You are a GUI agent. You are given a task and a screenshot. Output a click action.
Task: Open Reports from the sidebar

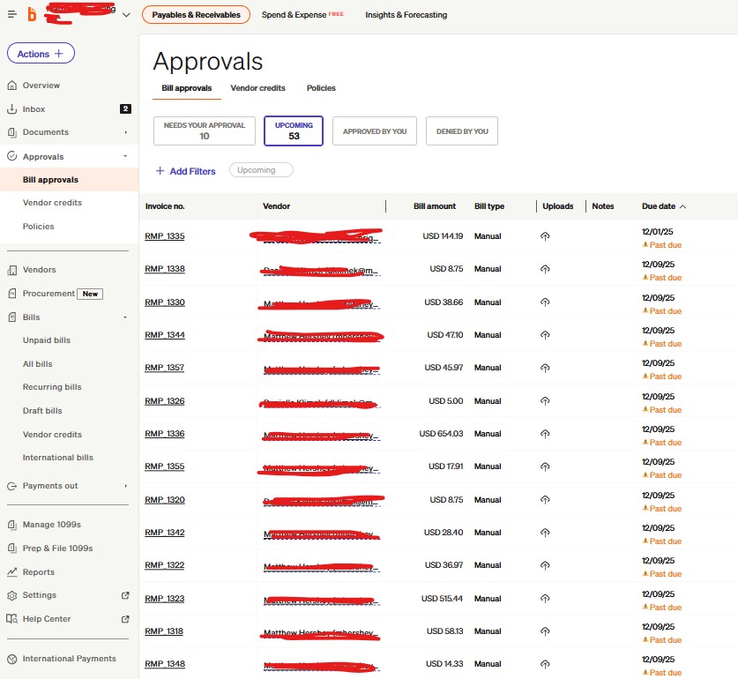click(x=38, y=572)
